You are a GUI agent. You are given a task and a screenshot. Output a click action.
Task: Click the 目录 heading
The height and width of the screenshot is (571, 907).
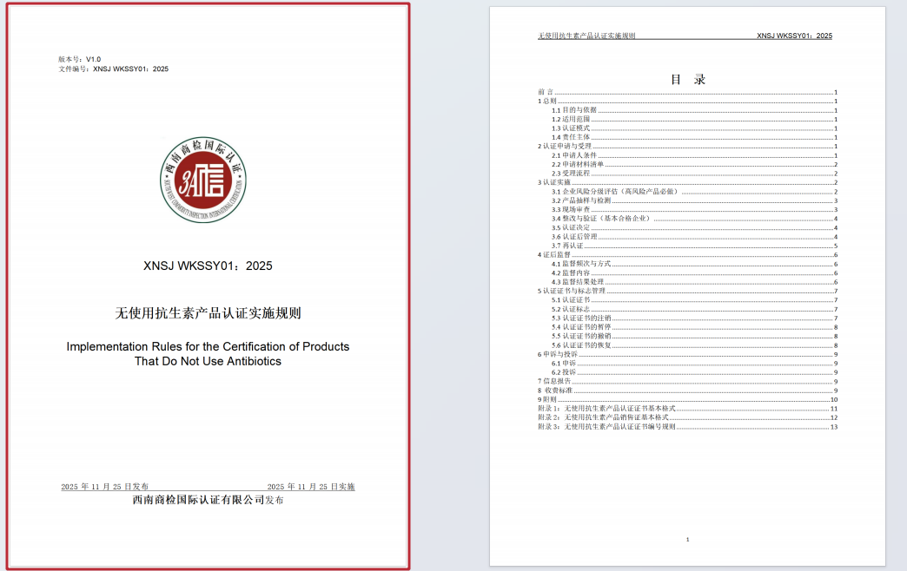(x=687, y=80)
